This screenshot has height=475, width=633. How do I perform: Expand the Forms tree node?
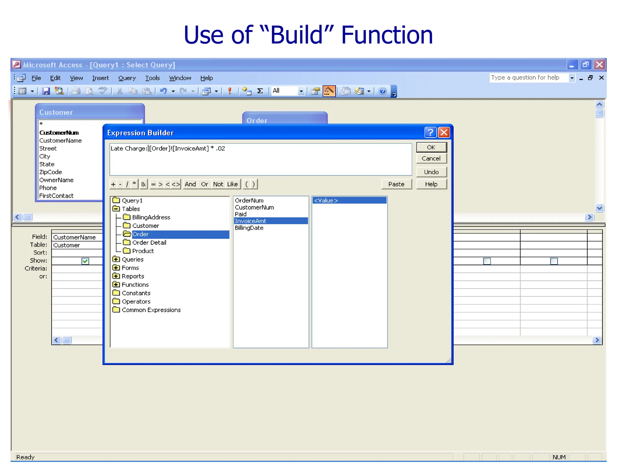click(x=116, y=267)
